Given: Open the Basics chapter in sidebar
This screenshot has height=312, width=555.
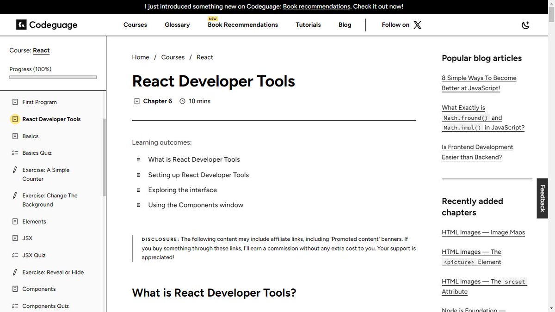Looking at the screenshot, I should pyautogui.click(x=31, y=136).
